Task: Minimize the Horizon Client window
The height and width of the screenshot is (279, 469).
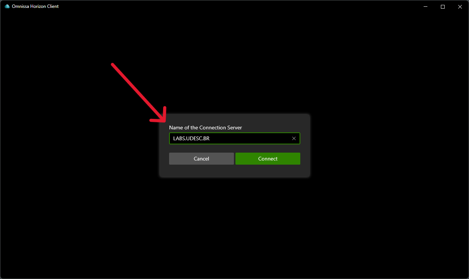Action: tap(426, 6)
